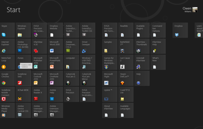Image resolution: width=203 pixels, height=129 pixels.
Task: Open the ReadMe document tile
Action: click(x=126, y=30)
